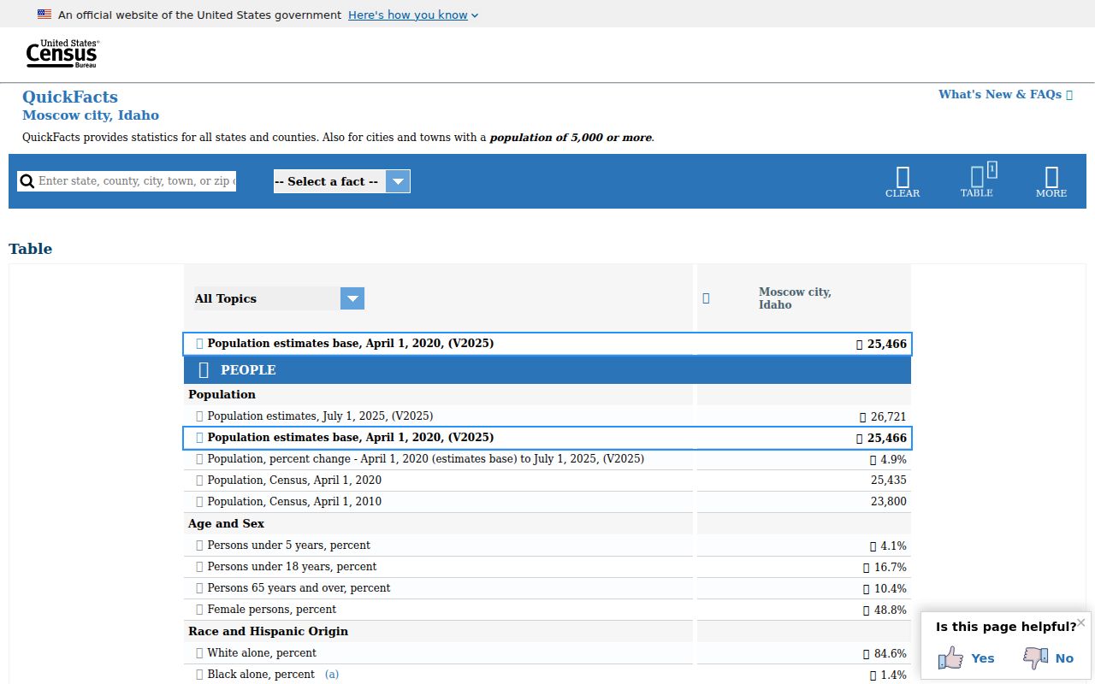1095x684 pixels.
Task: Click thumbs-down No feedback icon
Action: 1035,658
